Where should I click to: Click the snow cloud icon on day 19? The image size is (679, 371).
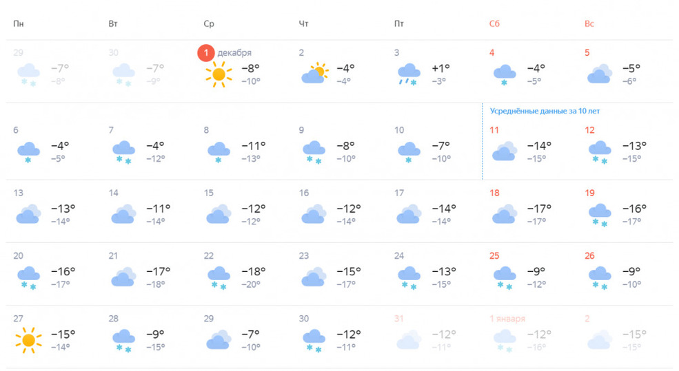pyautogui.click(x=600, y=215)
